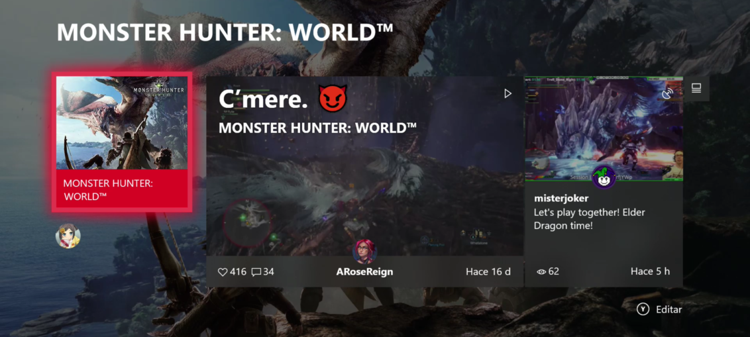Image resolution: width=750 pixels, height=337 pixels.
Task: Open ARoseReign's avatar with pink hair
Action: pos(364,252)
